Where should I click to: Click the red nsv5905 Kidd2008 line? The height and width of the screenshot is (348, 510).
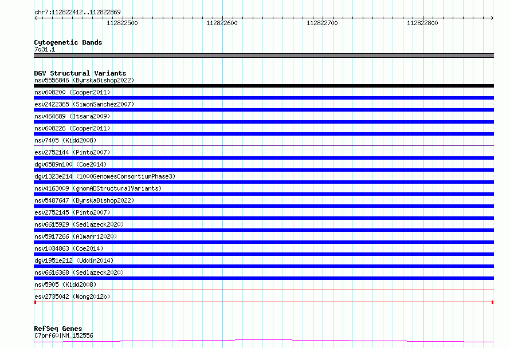click(264, 290)
